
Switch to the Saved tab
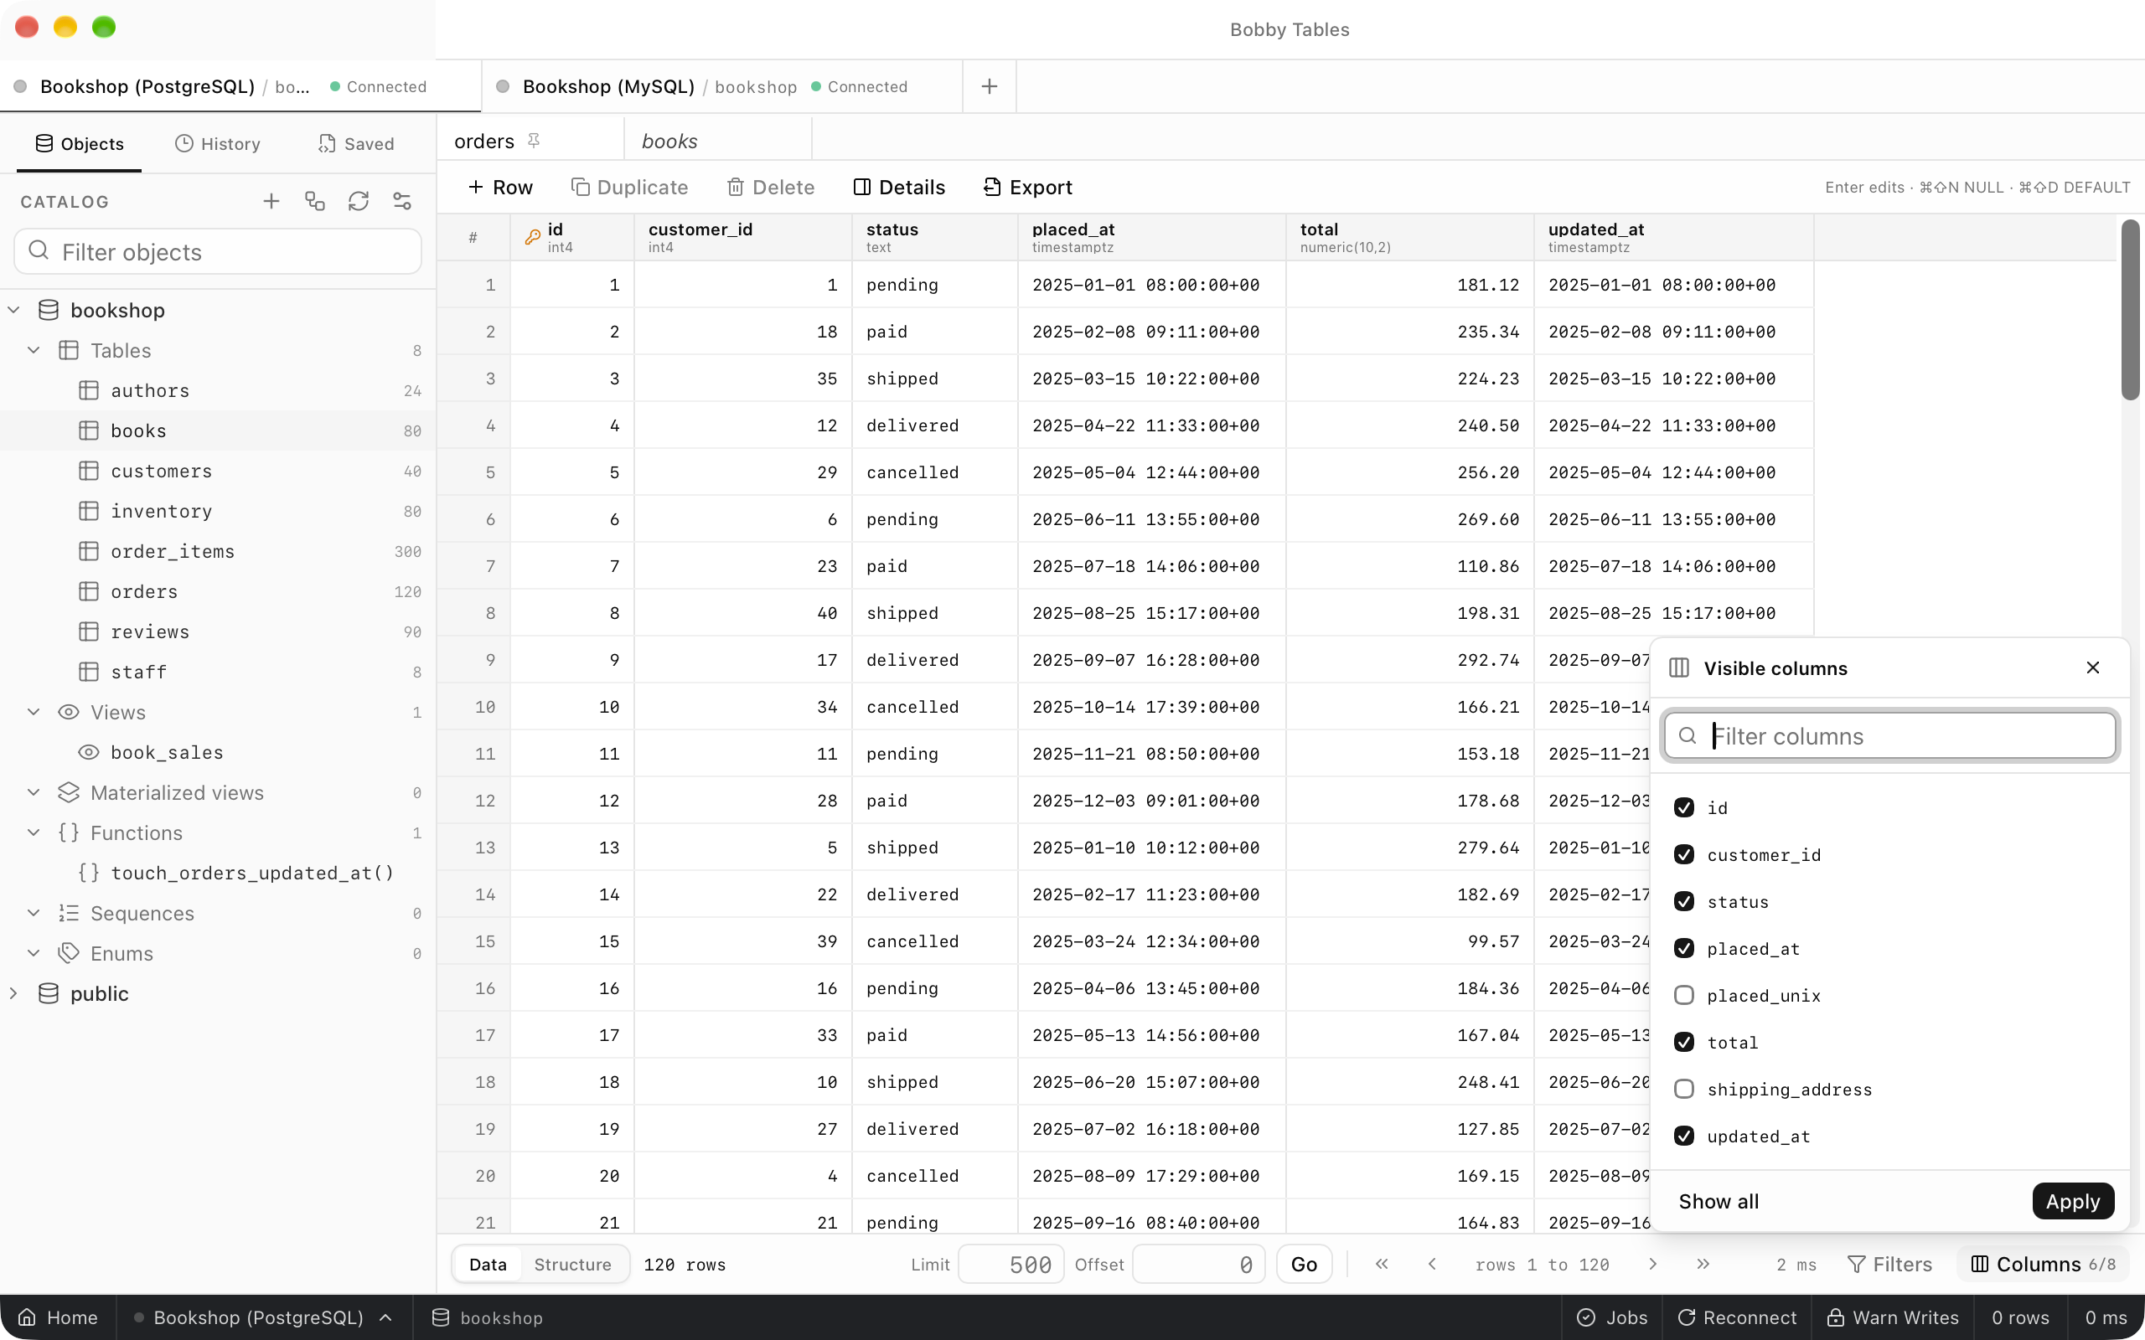point(356,143)
